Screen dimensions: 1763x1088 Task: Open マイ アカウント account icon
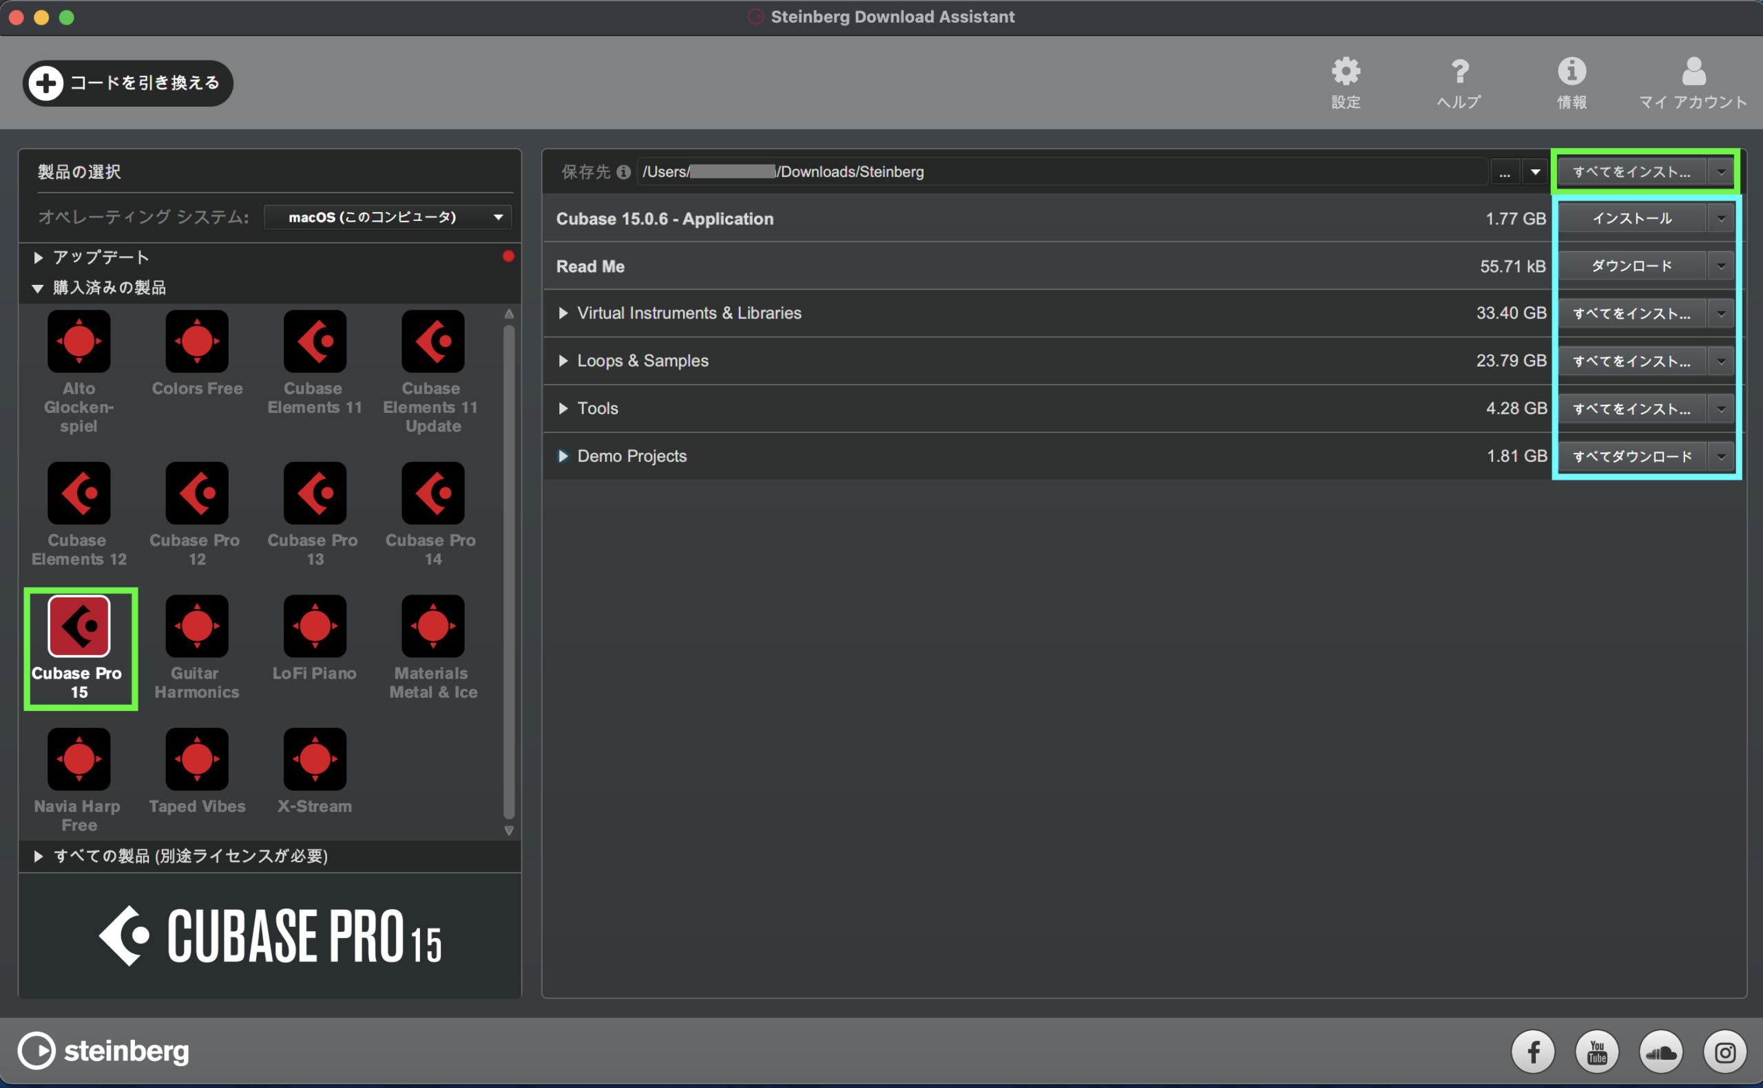[x=1693, y=72]
